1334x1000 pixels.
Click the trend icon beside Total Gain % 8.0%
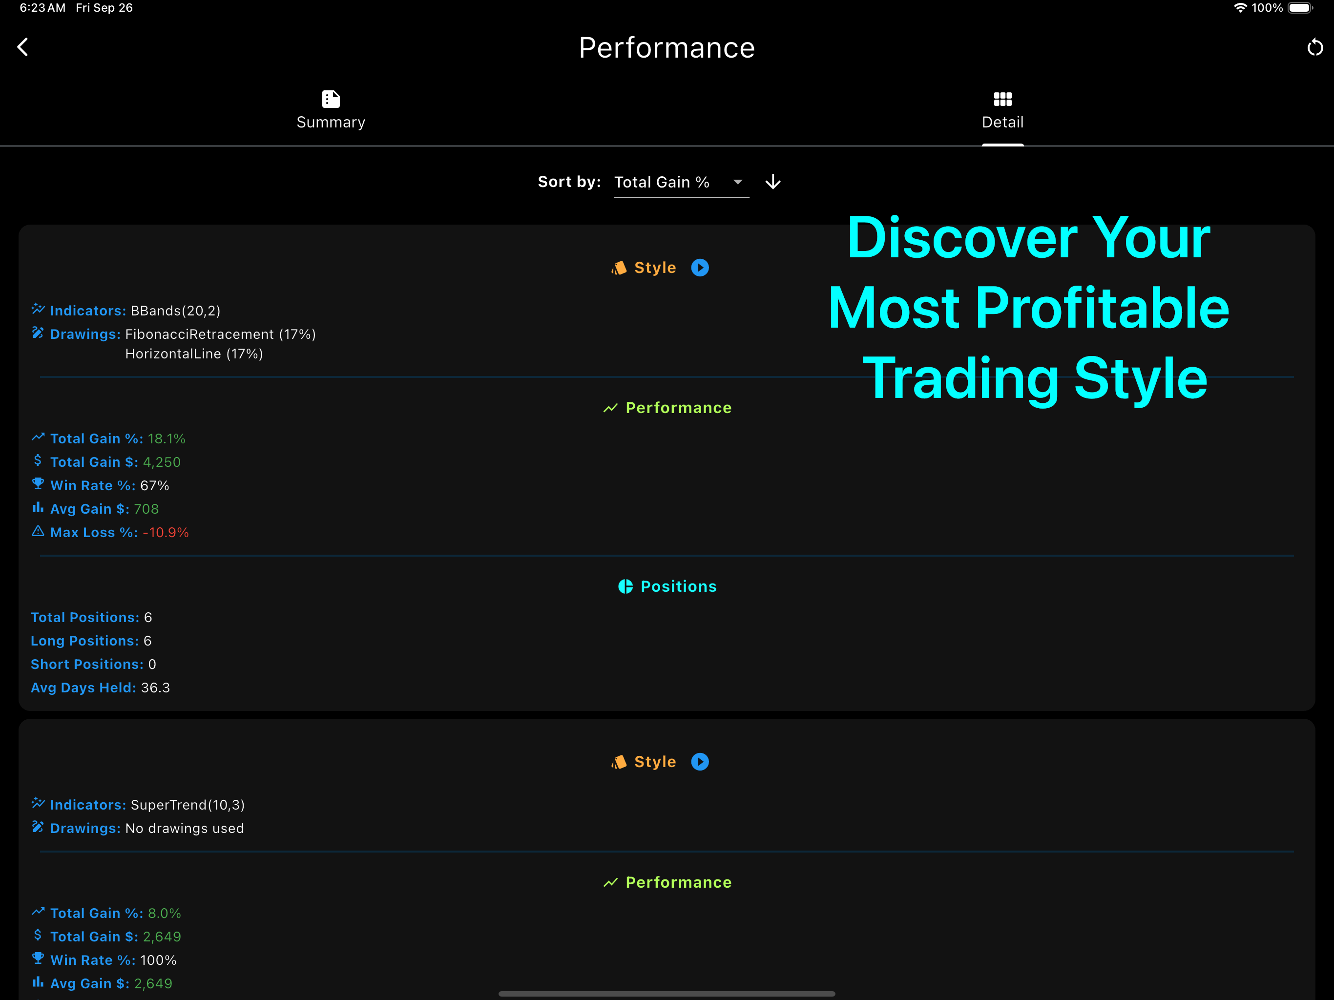[38, 912]
